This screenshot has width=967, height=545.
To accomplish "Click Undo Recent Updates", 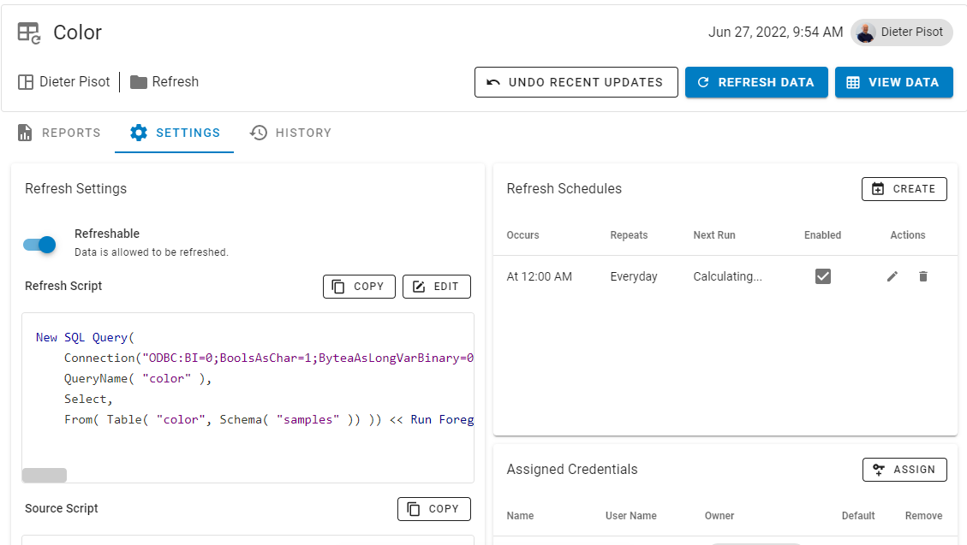I will coord(576,82).
